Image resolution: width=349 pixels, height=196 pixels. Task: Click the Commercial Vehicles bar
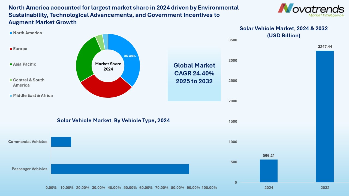coord(61,142)
